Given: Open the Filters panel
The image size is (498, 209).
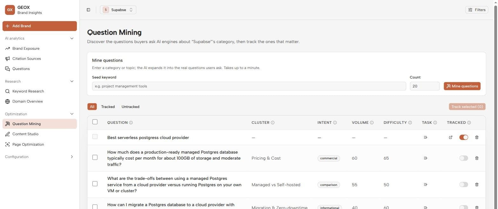Looking at the screenshot, I should point(477,10).
